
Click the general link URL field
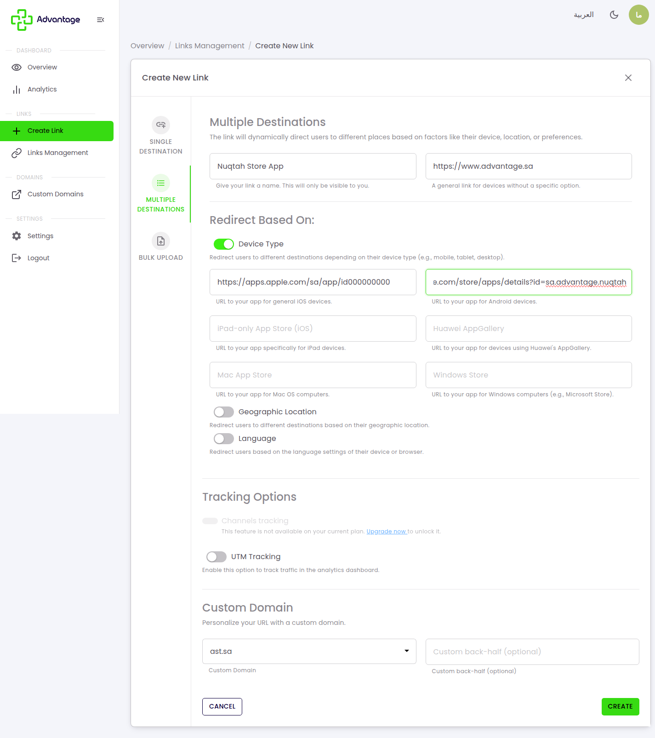[x=529, y=166]
